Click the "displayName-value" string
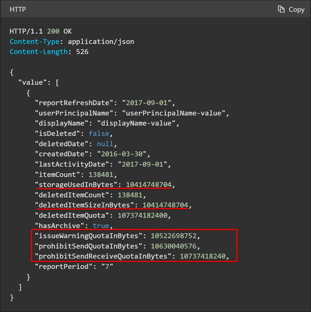Image resolution: width=311 pixels, height=312 pixels. (136, 123)
